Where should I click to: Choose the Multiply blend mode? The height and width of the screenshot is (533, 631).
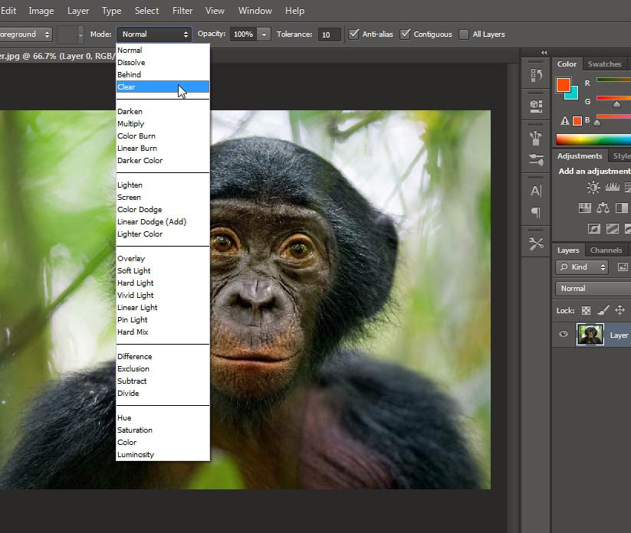coord(163,124)
